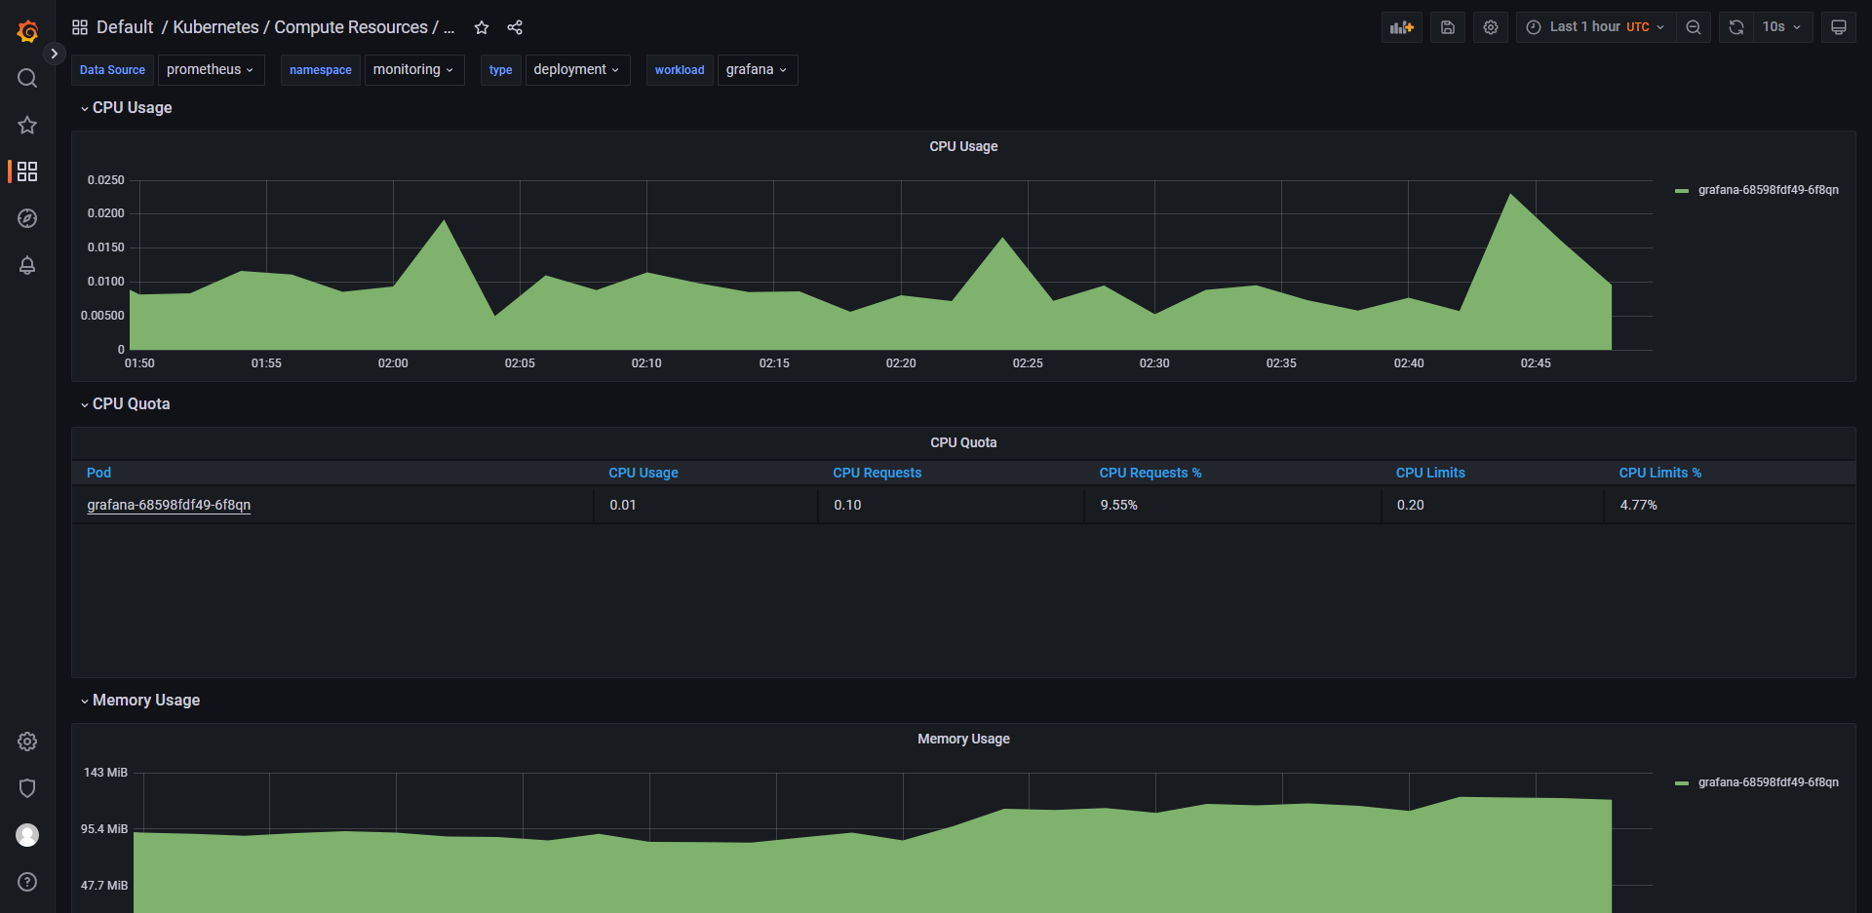Expand the sidebar with the arrow toggle
Image resolution: width=1872 pixels, height=913 pixels.
click(54, 54)
